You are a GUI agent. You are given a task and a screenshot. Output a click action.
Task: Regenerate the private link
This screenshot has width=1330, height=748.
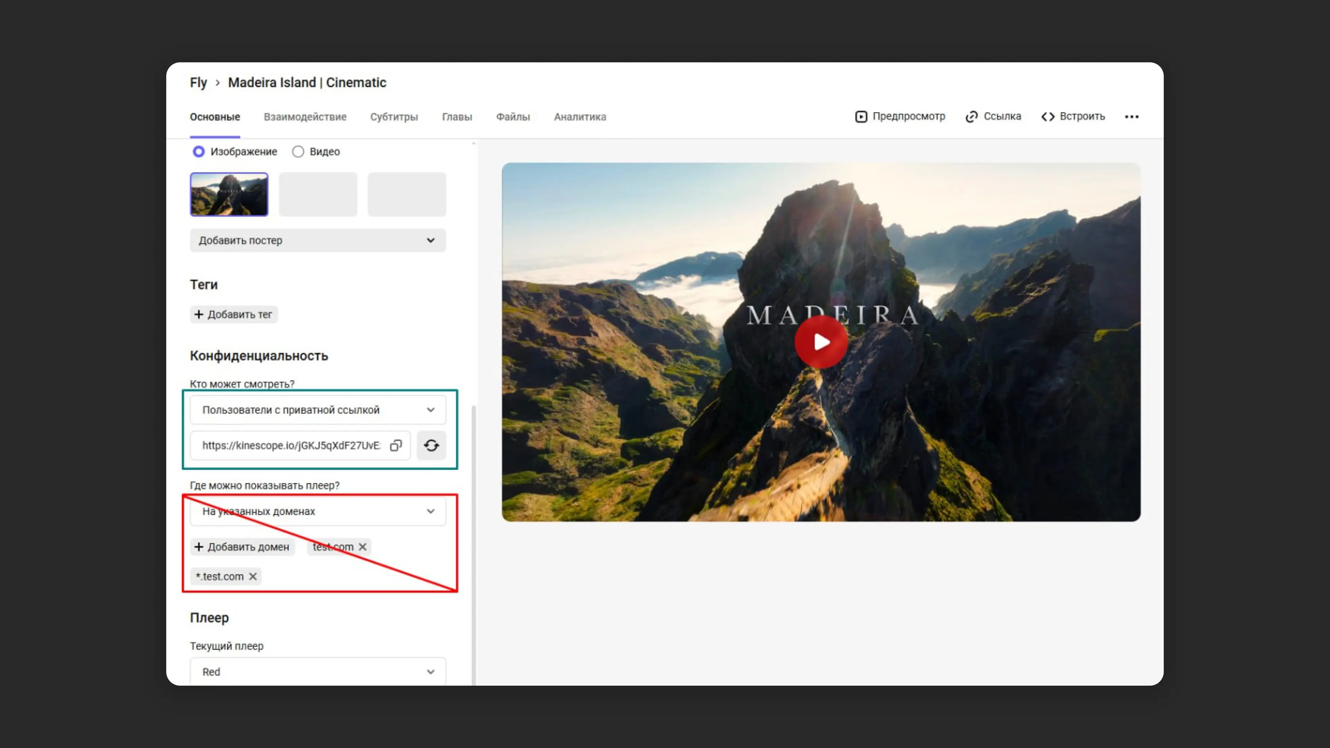tap(431, 445)
